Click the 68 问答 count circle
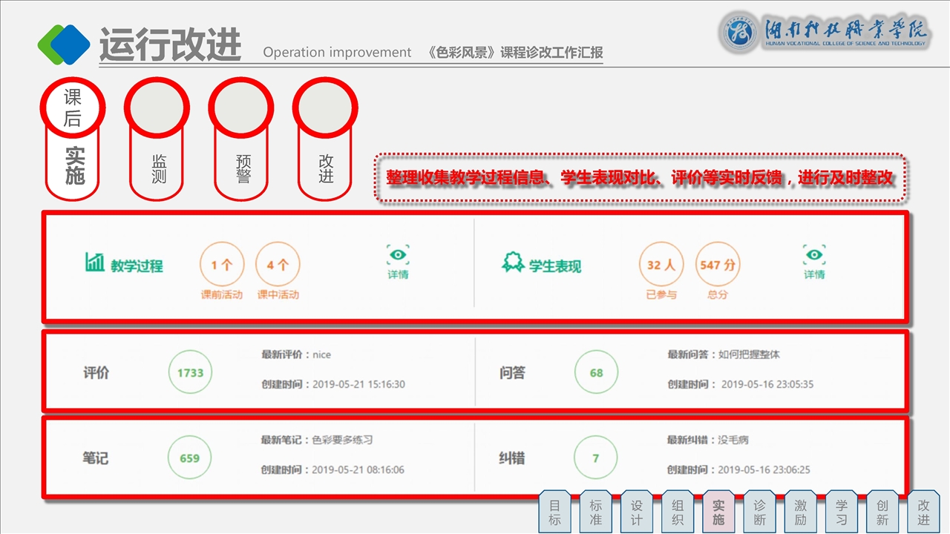950x534 pixels. click(596, 372)
